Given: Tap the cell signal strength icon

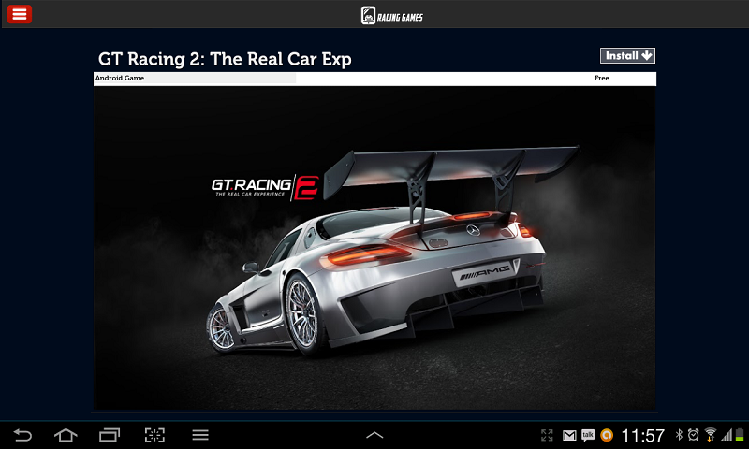Looking at the screenshot, I should point(727,435).
